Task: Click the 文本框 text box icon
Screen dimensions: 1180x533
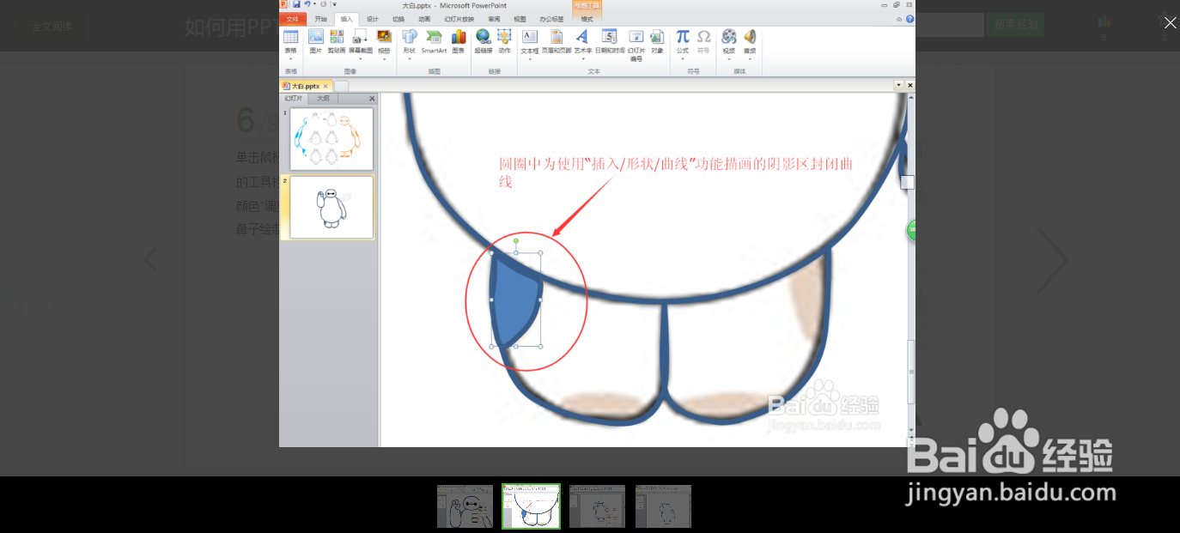Action: coord(530,37)
